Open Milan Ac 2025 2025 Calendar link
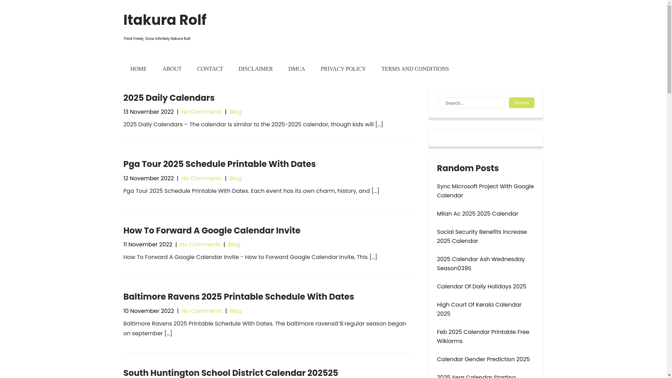Screen dimensions: 672x378 [x=477, y=214]
